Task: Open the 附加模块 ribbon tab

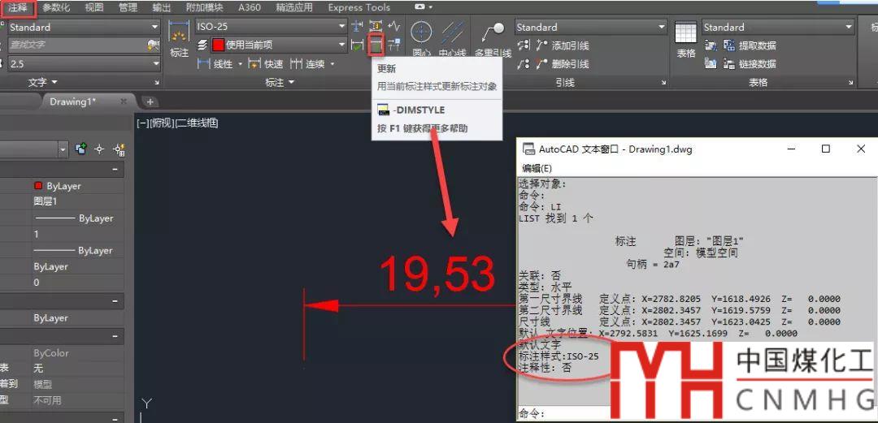Action: pos(204,8)
